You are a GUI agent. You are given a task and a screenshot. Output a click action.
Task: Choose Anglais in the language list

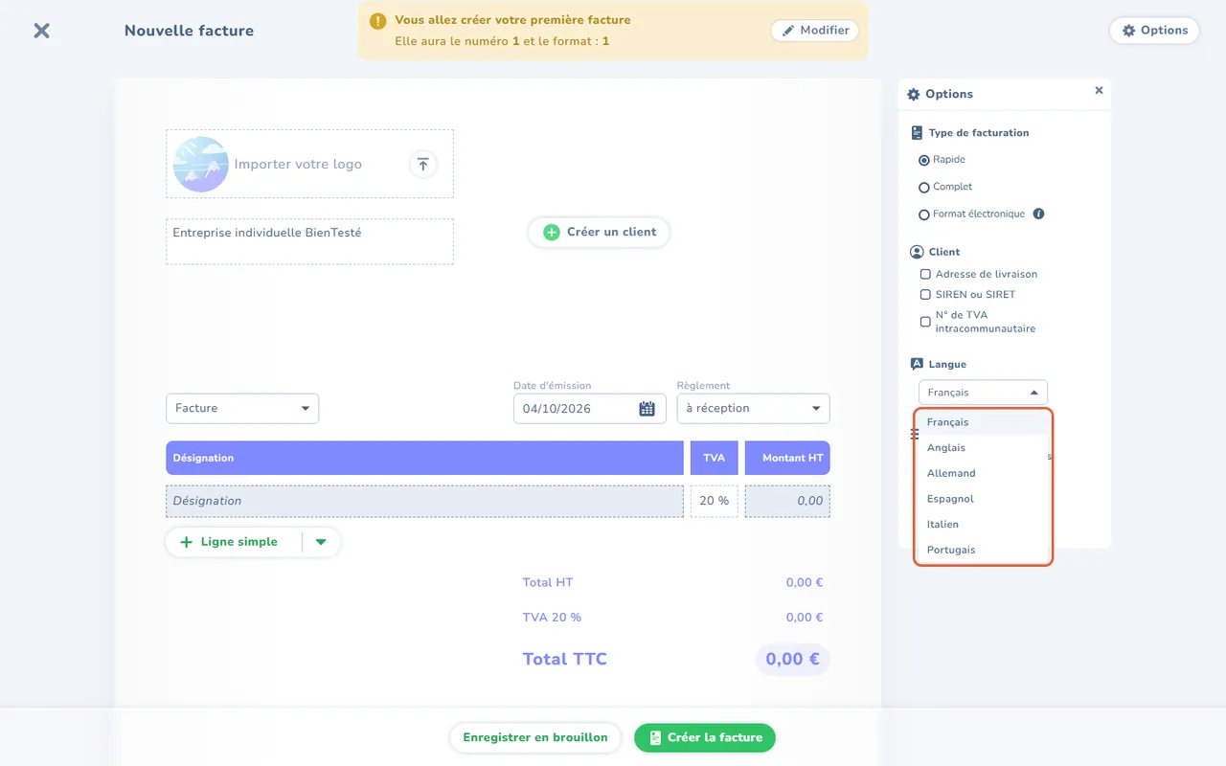point(984,448)
